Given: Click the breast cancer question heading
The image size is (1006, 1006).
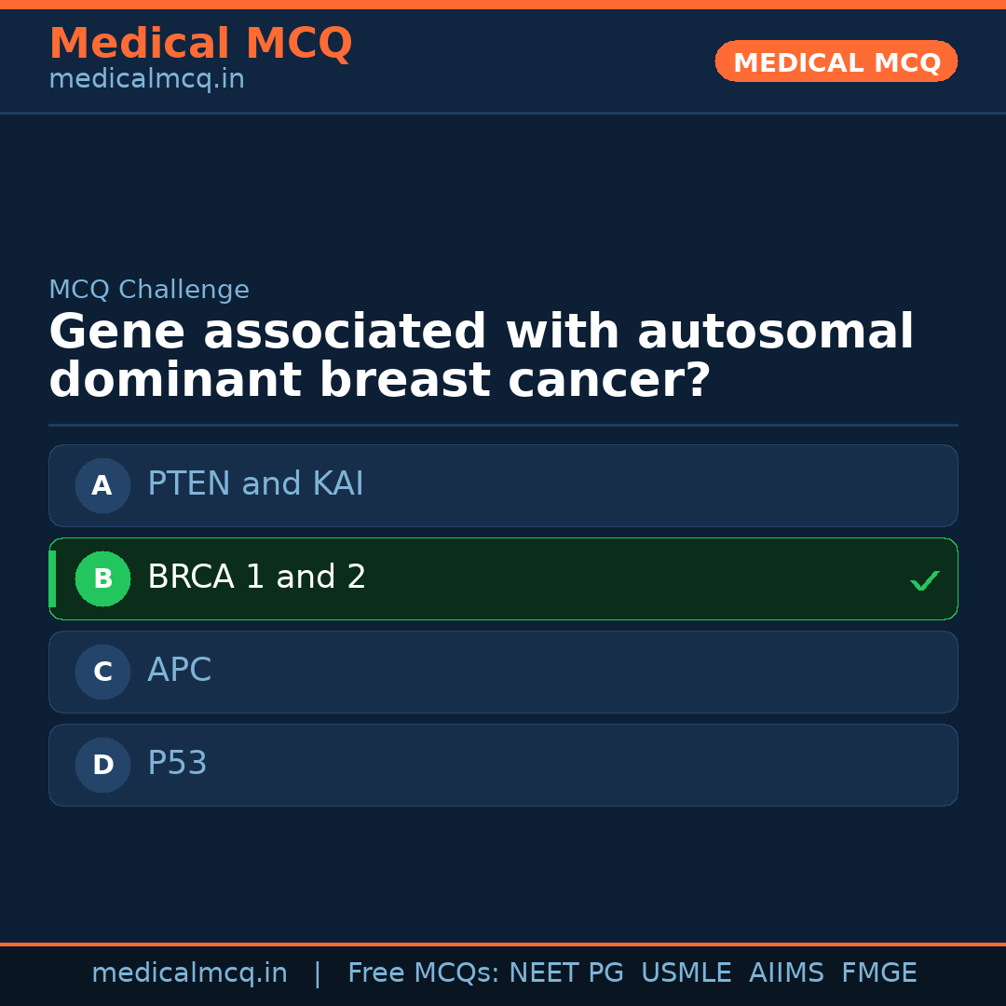Looking at the screenshot, I should (x=481, y=357).
